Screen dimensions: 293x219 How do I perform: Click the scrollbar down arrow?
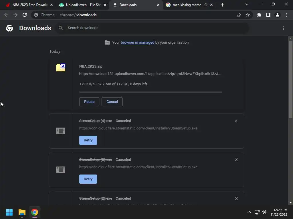(x=290, y=203)
